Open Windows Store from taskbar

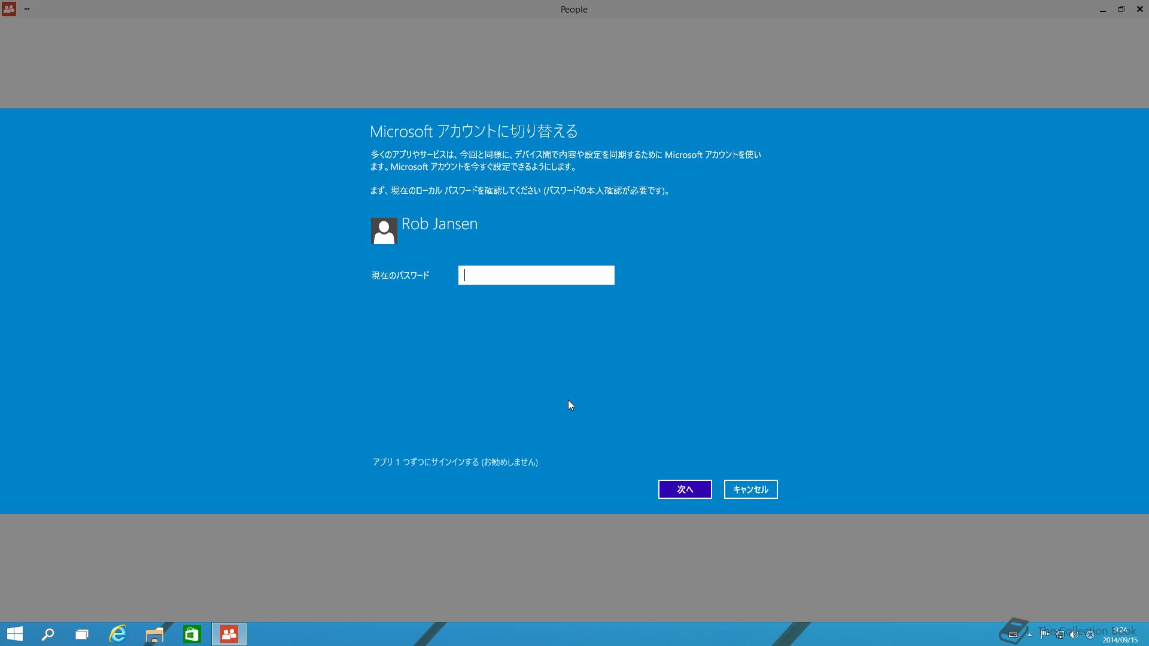pos(192,634)
